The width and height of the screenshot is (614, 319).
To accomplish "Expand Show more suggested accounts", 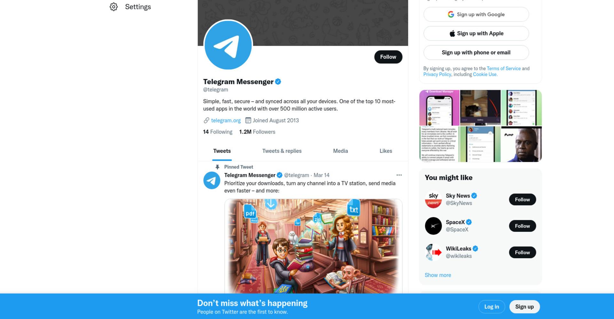I will point(438,275).
